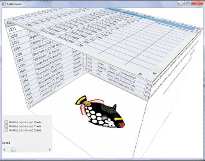Image resolution: width=205 pixels, height=161 pixels.
Task: Select row 1231 in customer grid
Action: [14, 36]
